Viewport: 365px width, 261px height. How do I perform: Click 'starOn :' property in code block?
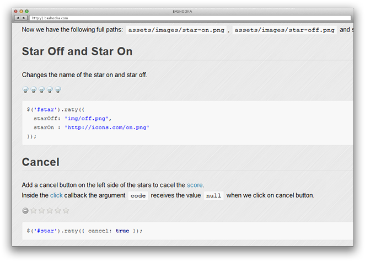coord(47,127)
